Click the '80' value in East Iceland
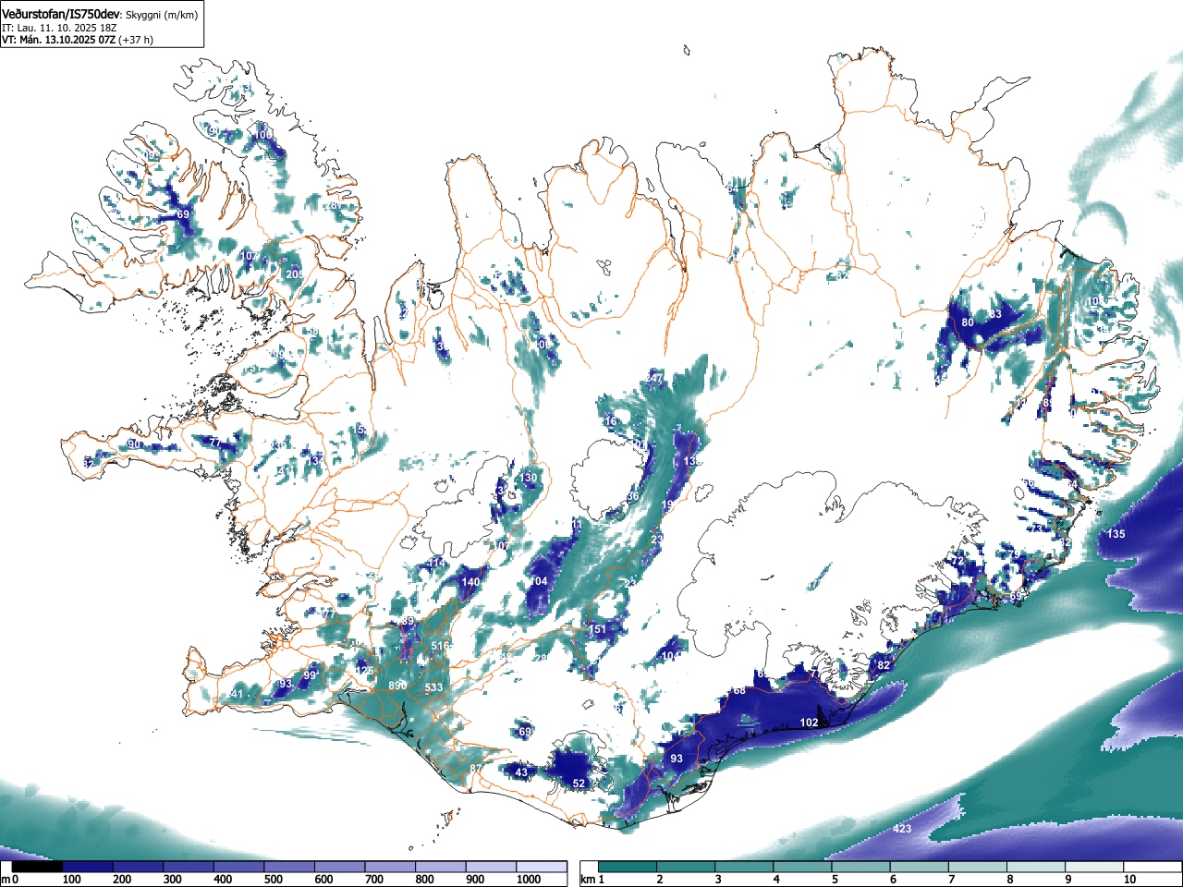Screen dimensions: 1183x887 point(968,322)
